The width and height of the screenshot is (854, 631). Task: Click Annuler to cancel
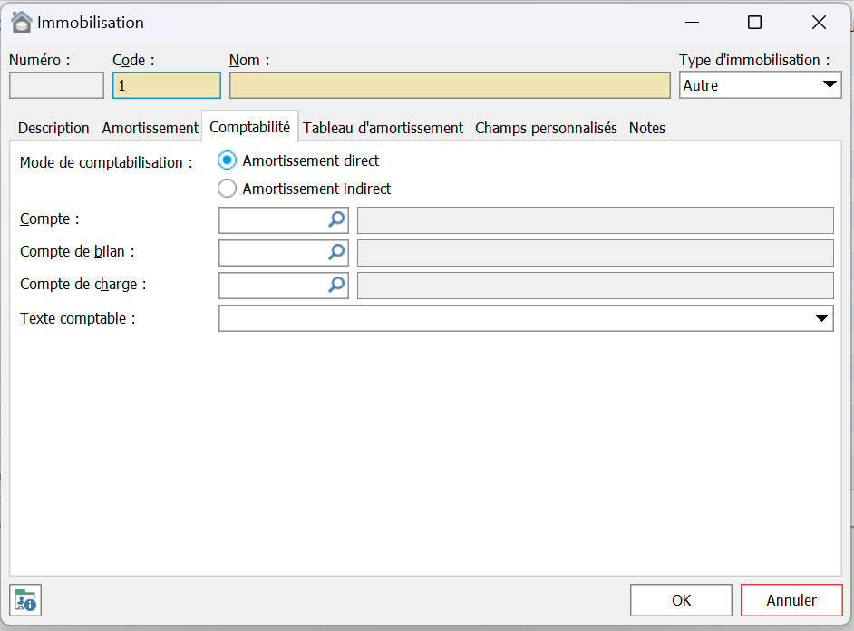click(x=791, y=600)
